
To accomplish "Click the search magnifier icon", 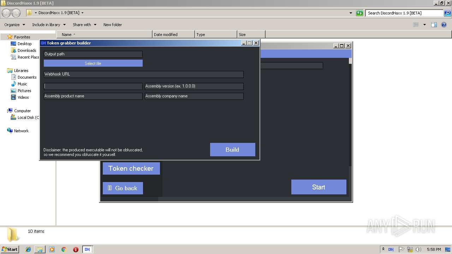I will point(447,13).
